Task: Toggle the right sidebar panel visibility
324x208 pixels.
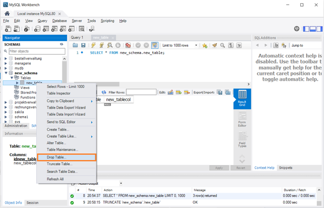Action: coord(320,29)
